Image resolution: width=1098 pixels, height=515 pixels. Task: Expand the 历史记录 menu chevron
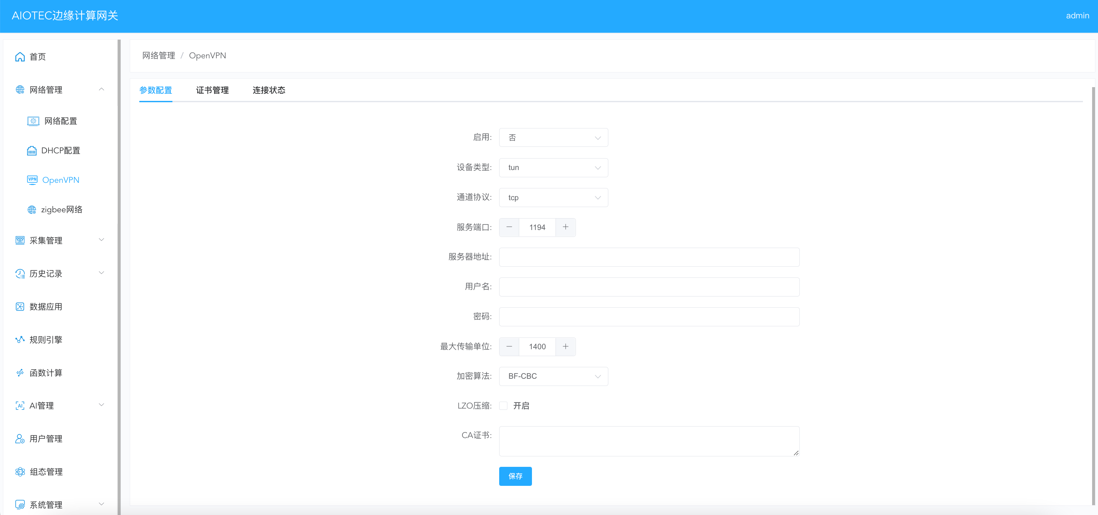click(102, 273)
